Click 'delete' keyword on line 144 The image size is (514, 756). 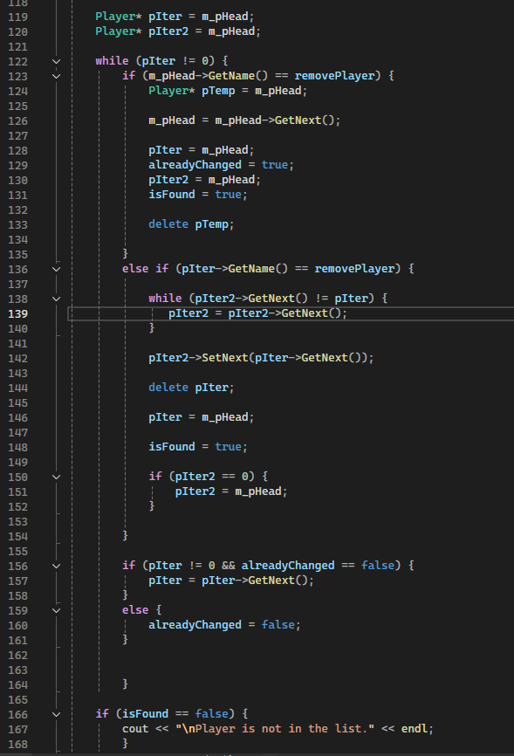168,388
